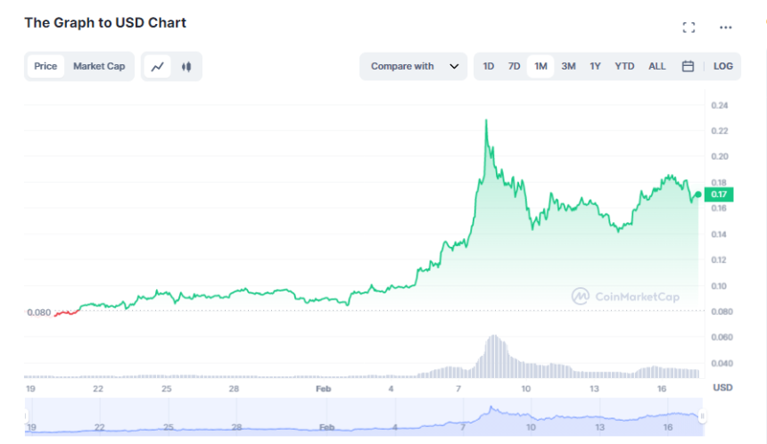The width and height of the screenshot is (767, 444).
Task: Click the 0.24 y-axis label
Action: 719,105
